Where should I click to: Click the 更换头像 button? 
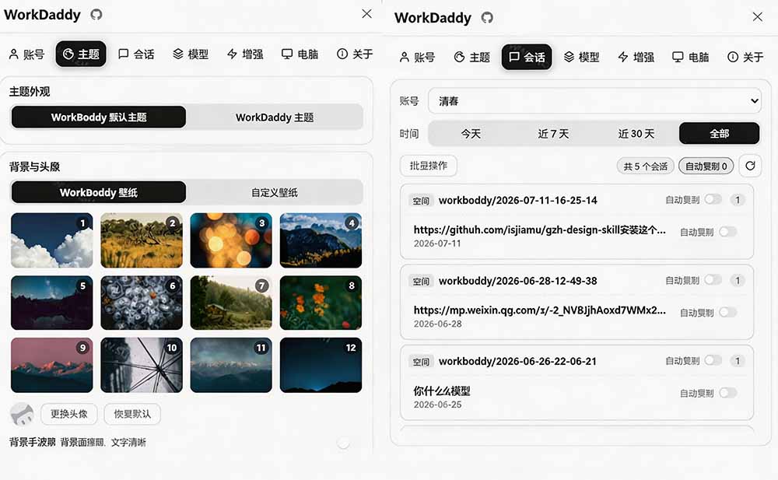coord(69,414)
